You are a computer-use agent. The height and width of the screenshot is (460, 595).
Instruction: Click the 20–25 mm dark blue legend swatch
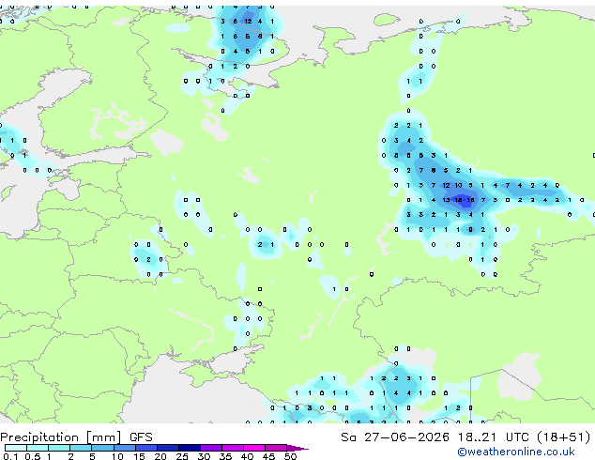(x=167, y=448)
